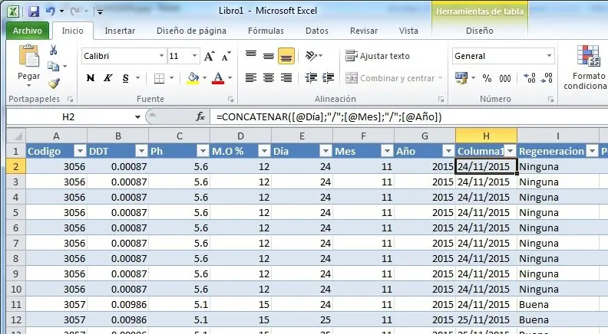
Task: Open the Fill Color dropdown arrow
Action: pos(204,78)
